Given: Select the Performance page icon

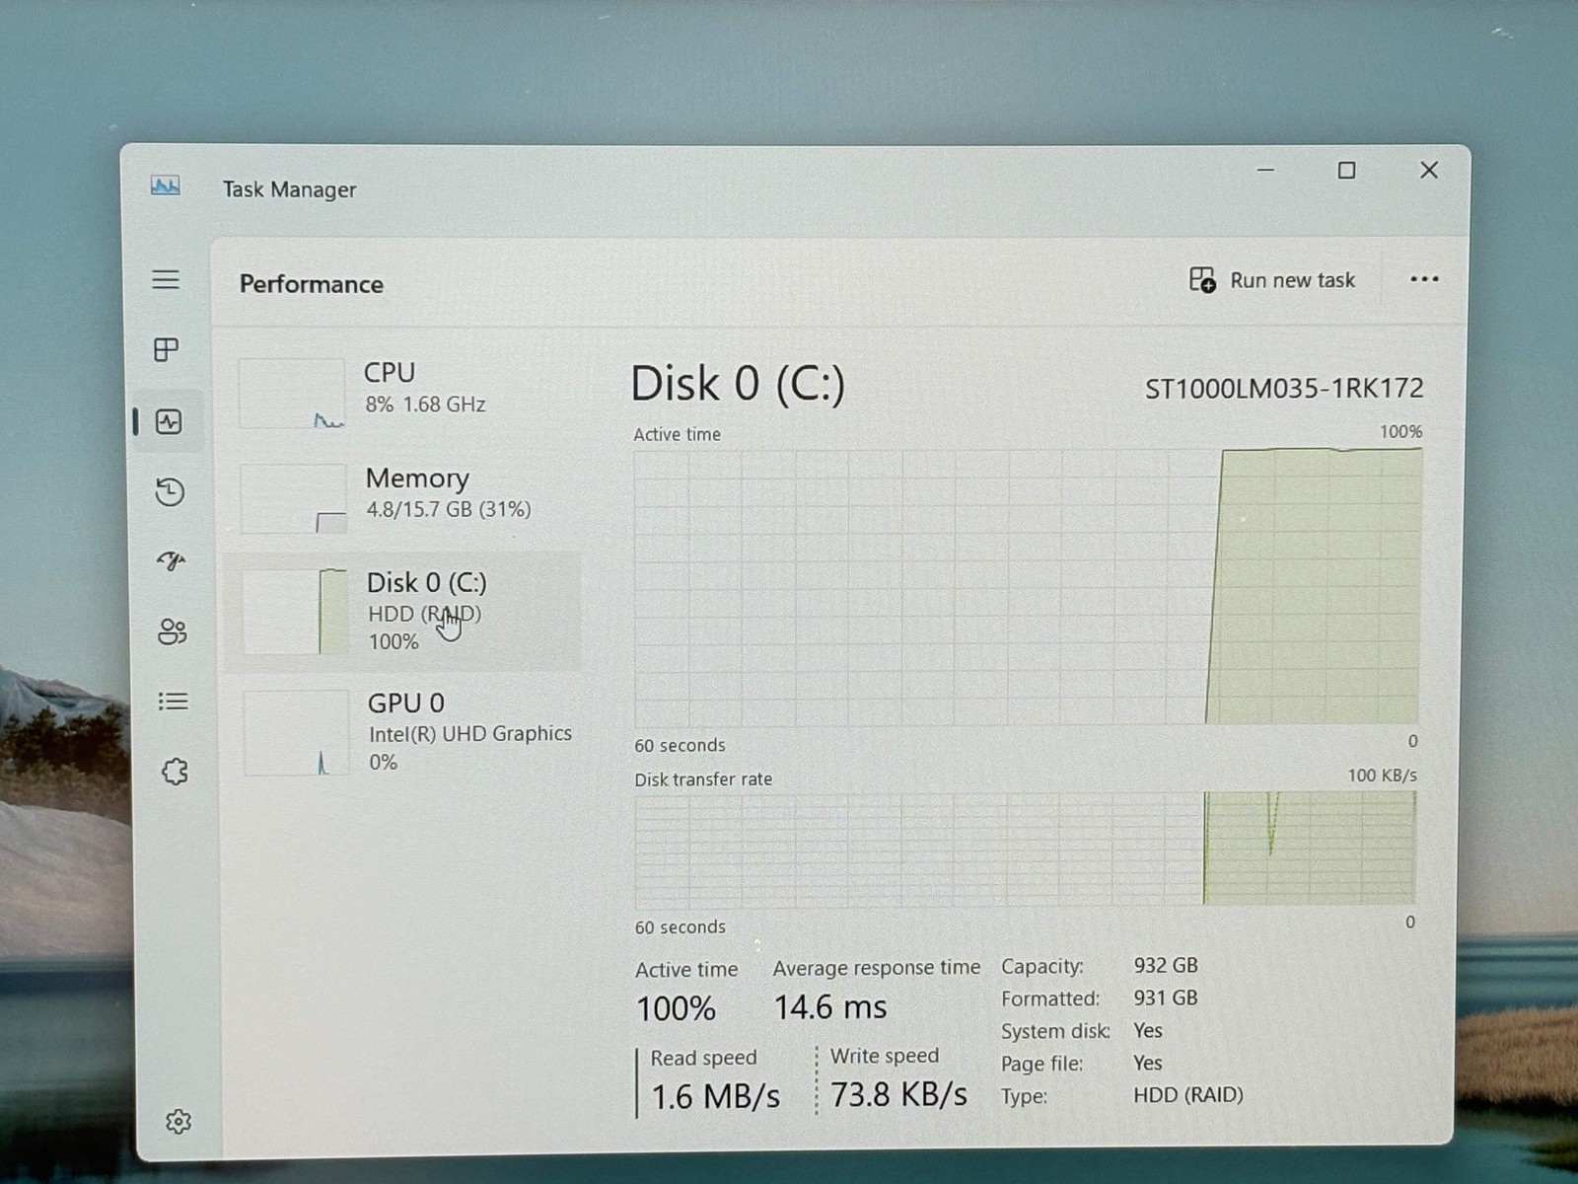Looking at the screenshot, I should pos(169,422).
